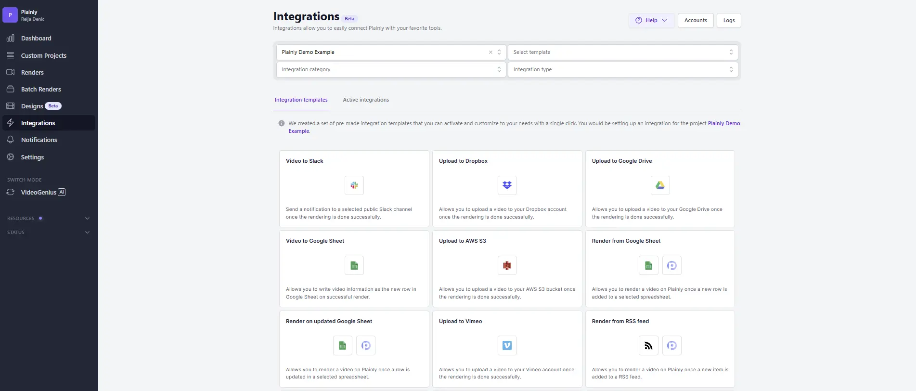
Task: Expand the Status sidebar section
Action: pyautogui.click(x=48, y=232)
